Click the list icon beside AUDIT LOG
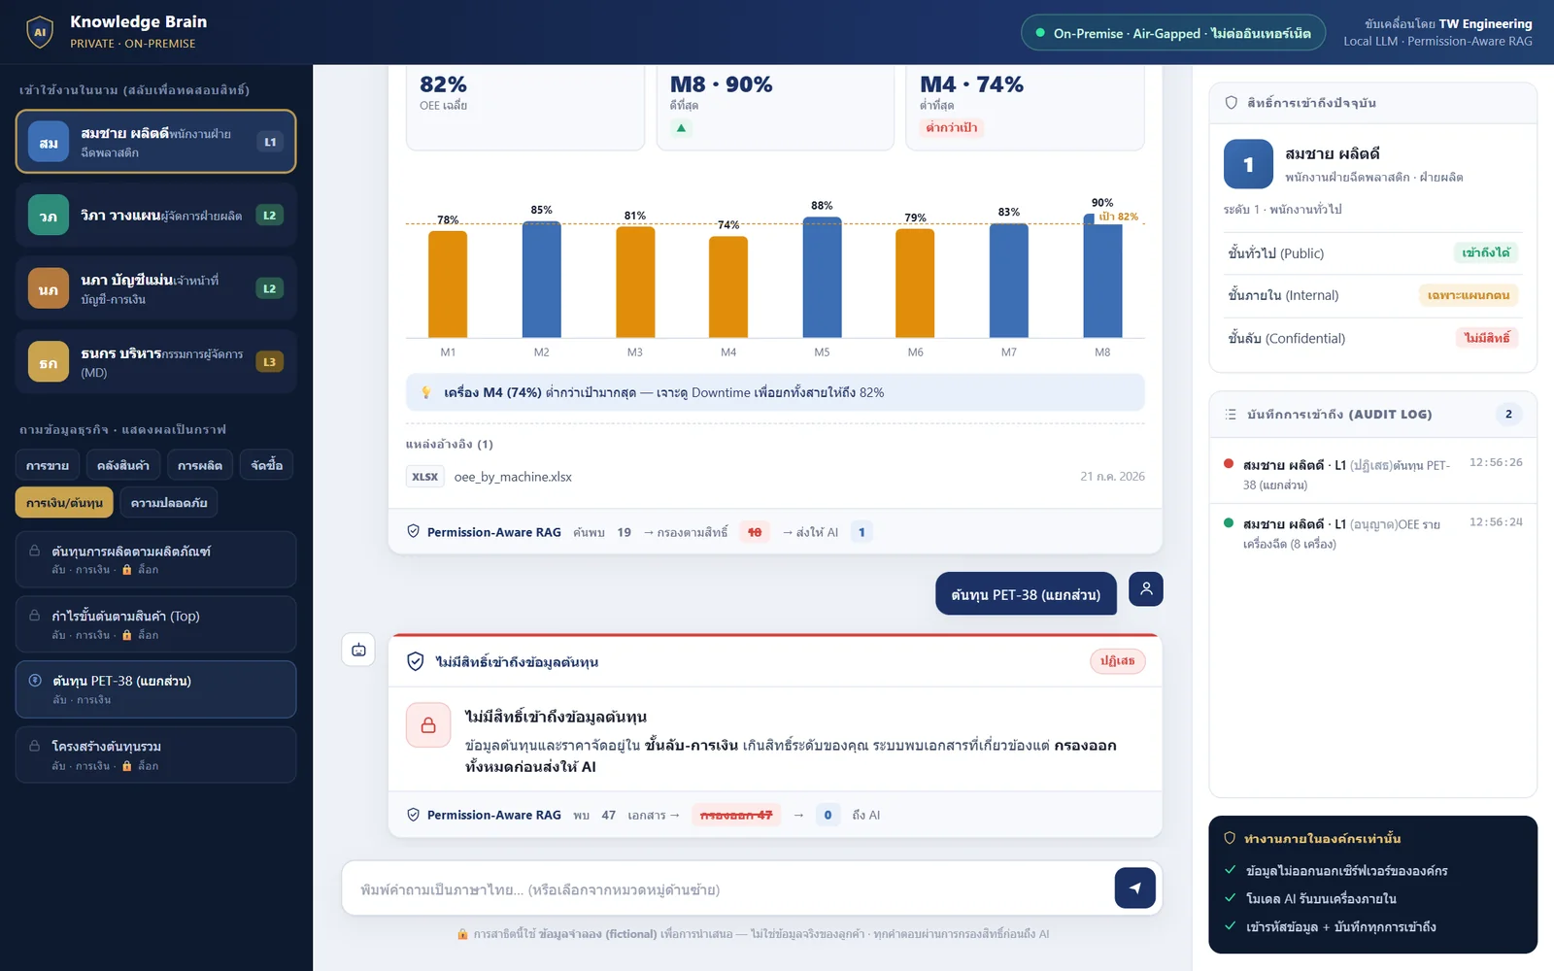 click(x=1232, y=415)
